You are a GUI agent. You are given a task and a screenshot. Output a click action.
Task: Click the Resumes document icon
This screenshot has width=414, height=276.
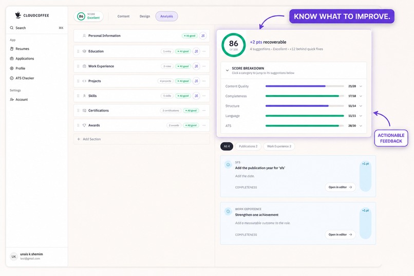[x=12, y=49]
